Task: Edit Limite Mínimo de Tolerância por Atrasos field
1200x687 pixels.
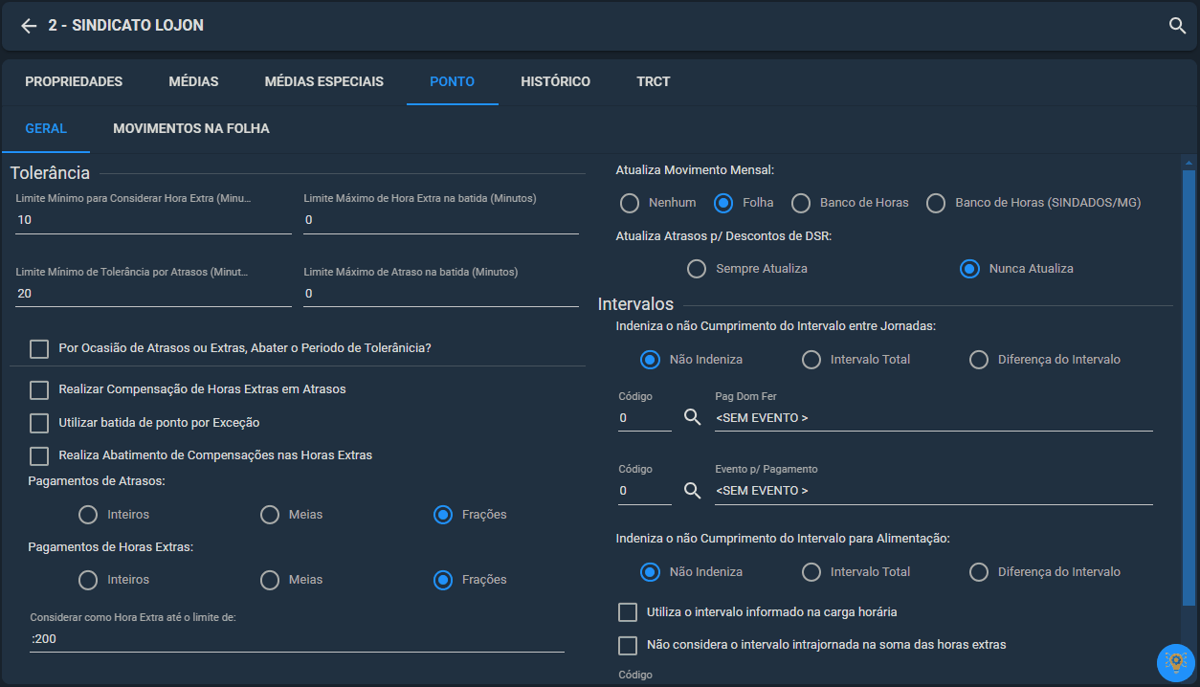Action: pos(153,294)
